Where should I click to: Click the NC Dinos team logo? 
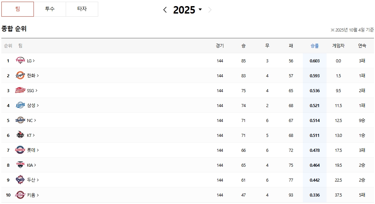pos(20,120)
